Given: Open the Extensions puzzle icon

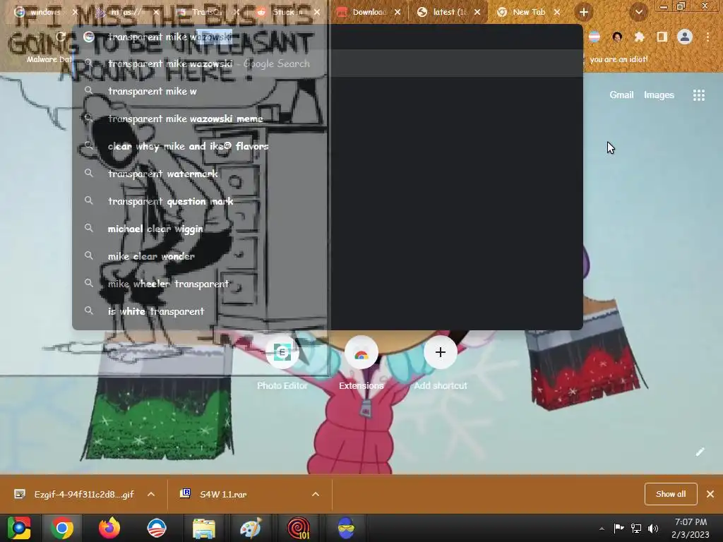Looking at the screenshot, I should [639, 37].
